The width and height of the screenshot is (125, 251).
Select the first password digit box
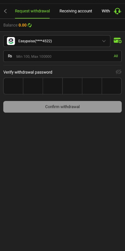pyautogui.click(x=13, y=86)
